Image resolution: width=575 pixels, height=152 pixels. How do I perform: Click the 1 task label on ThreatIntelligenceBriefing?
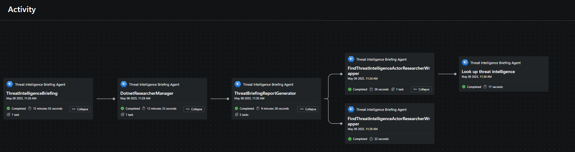click(16, 115)
